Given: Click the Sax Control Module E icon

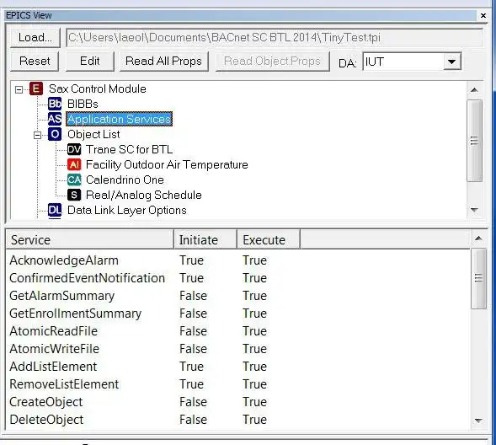Looking at the screenshot, I should point(36,88).
